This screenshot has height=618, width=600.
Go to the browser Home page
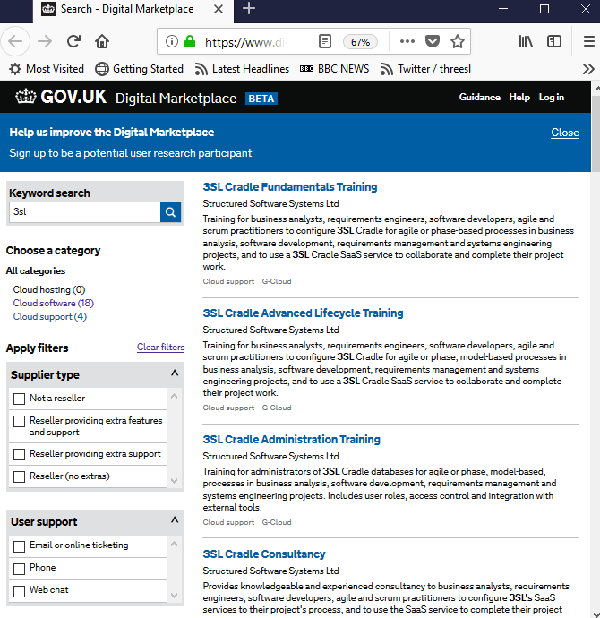pos(102,41)
